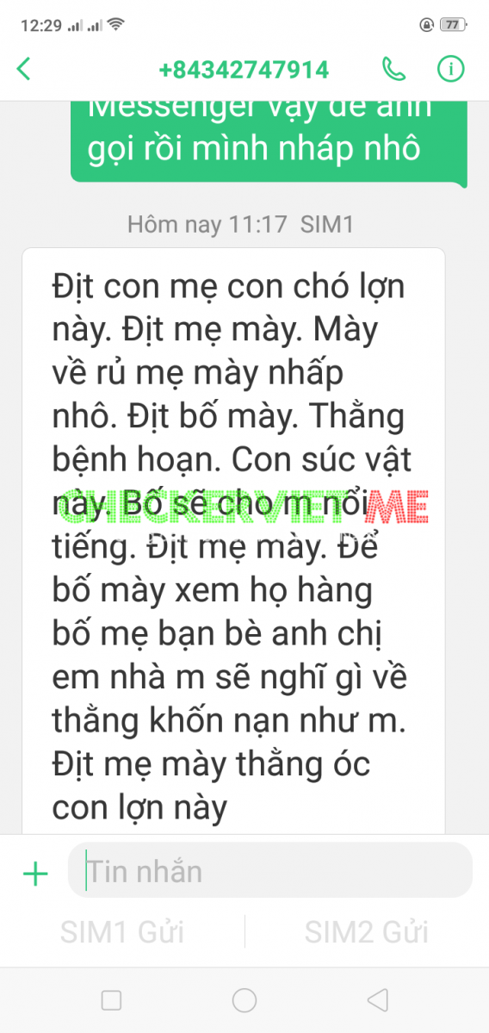Tap the received white message bubble

click(x=233, y=542)
